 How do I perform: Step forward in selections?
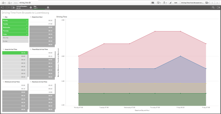(x=8, y=7)
